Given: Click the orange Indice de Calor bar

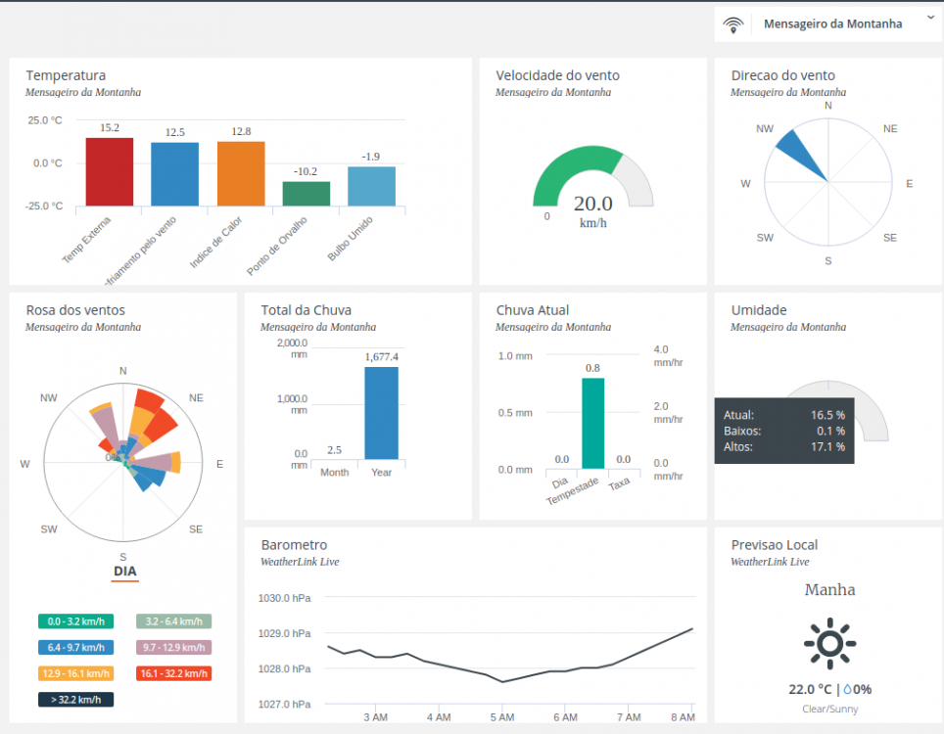Looking at the screenshot, I should (241, 173).
